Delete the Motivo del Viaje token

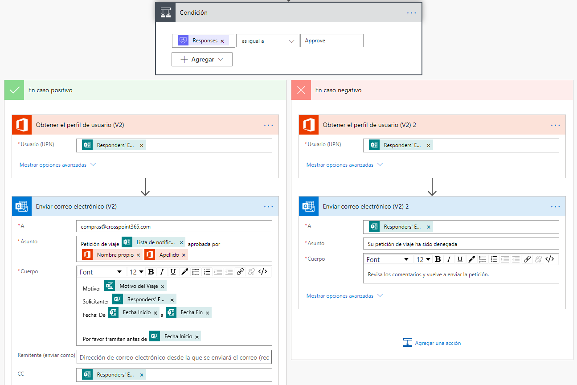[x=163, y=287]
